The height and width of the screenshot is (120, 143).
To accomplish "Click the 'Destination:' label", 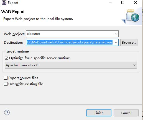I will click(13, 43).
